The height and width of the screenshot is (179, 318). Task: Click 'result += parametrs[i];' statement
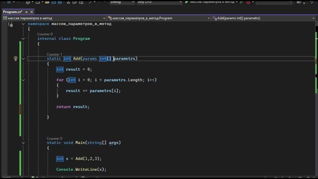(93, 90)
